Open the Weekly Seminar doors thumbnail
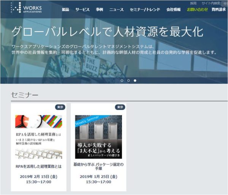The height and width of the screenshot is (195, 228). pyautogui.click(x=98, y=136)
